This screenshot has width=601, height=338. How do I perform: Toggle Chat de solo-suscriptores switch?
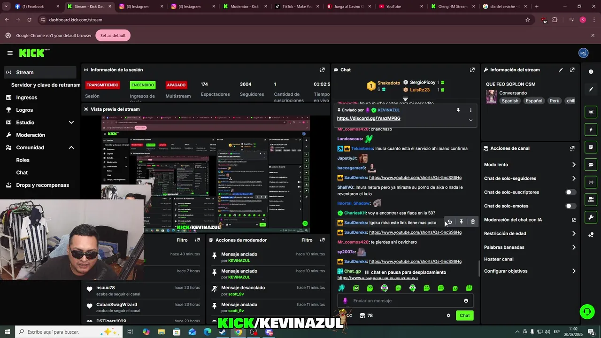pos(570,192)
